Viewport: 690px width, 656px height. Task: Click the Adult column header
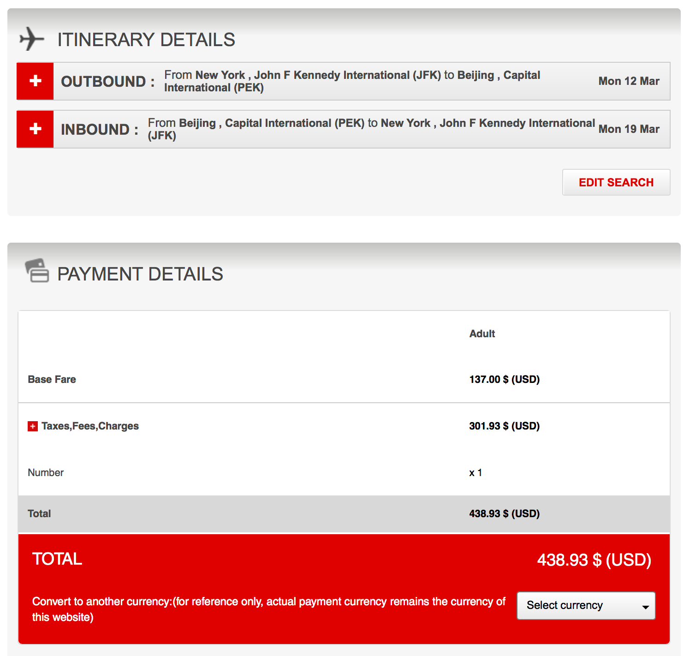482,334
